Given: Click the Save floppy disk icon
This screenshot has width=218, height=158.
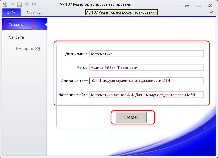Looking at the screenshot, I should point(19,5).
